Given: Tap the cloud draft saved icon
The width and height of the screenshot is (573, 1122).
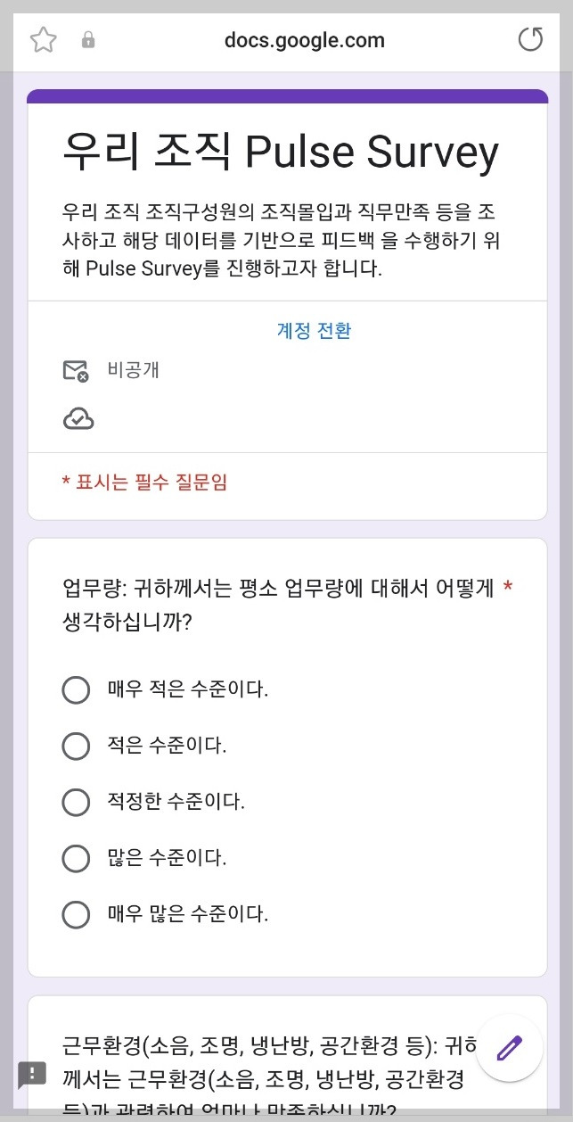Looking at the screenshot, I should 78,418.
